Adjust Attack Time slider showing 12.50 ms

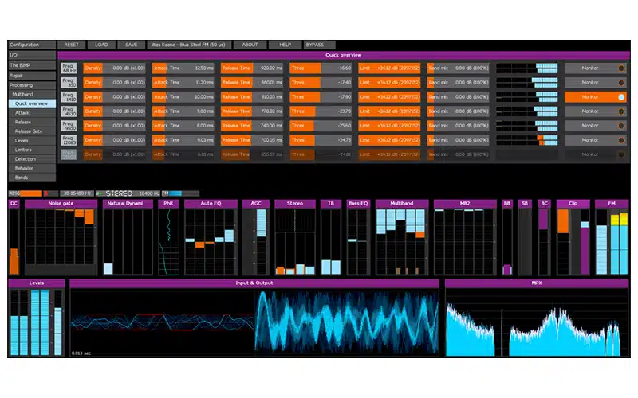tap(183, 68)
